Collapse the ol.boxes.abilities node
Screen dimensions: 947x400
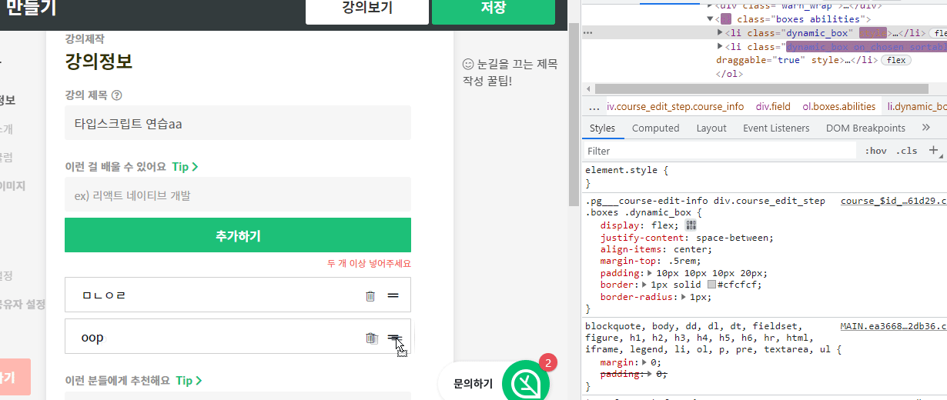[711, 19]
